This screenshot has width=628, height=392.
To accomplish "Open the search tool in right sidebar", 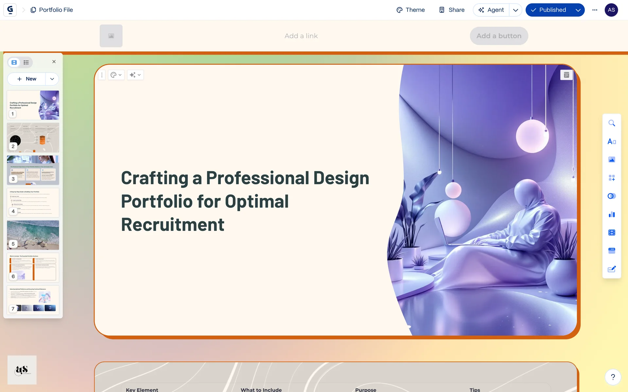I will [x=612, y=123].
